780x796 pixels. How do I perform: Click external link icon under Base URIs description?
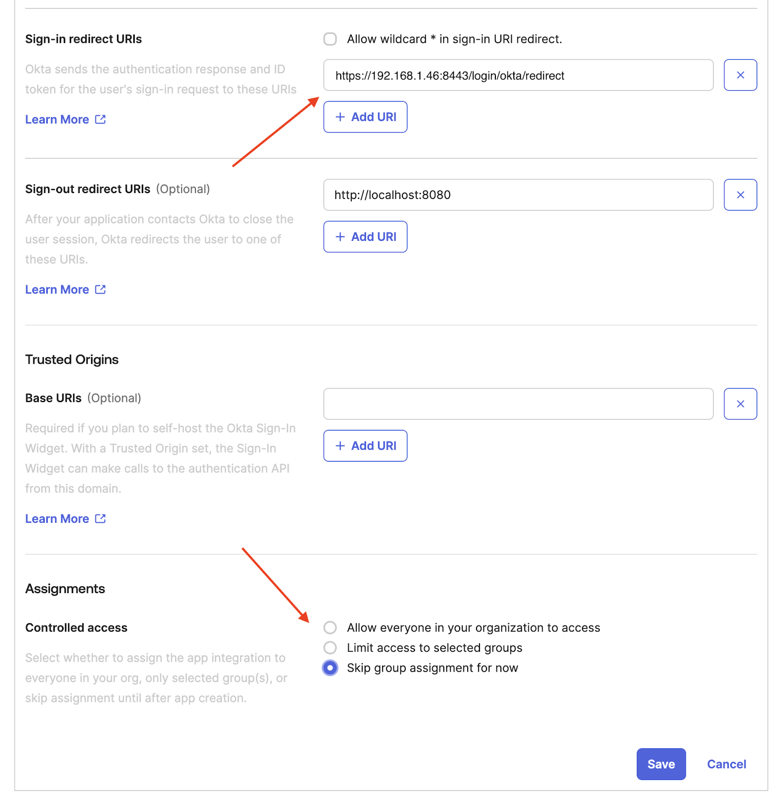pyautogui.click(x=100, y=518)
